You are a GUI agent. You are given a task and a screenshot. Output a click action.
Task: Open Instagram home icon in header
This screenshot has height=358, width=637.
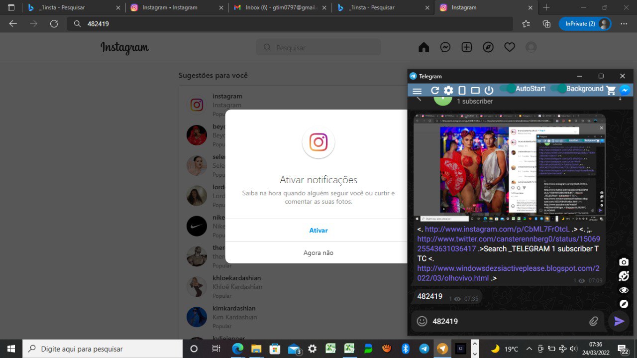(424, 47)
